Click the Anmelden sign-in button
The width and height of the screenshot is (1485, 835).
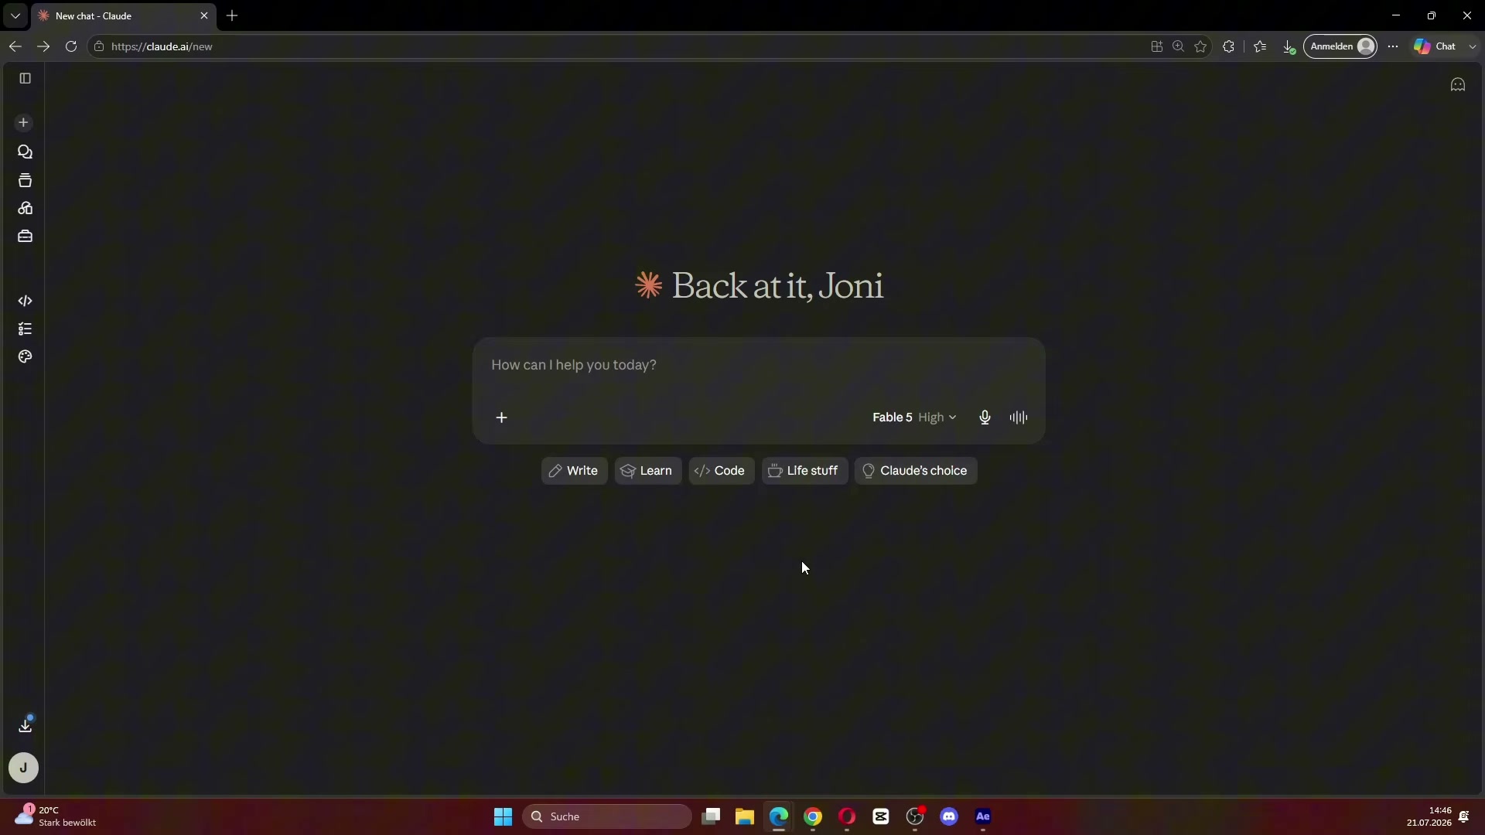(x=1340, y=46)
